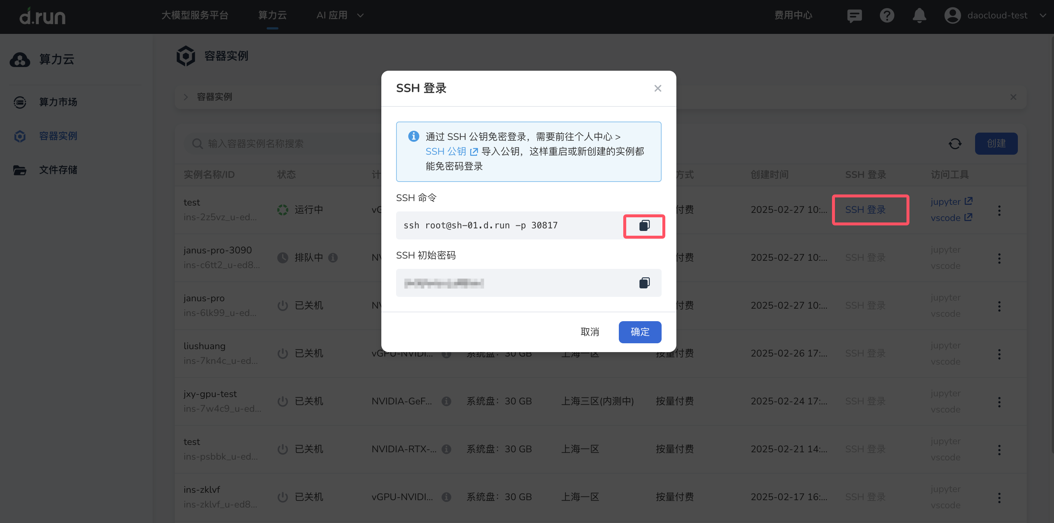Click the 取消 button
Viewport: 1054px width, 523px height.
pyautogui.click(x=590, y=332)
